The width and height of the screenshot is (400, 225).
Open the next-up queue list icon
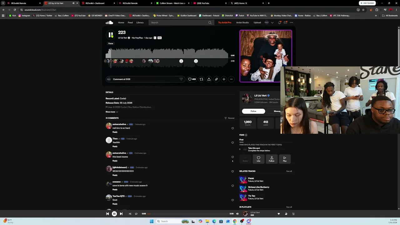(x=293, y=214)
